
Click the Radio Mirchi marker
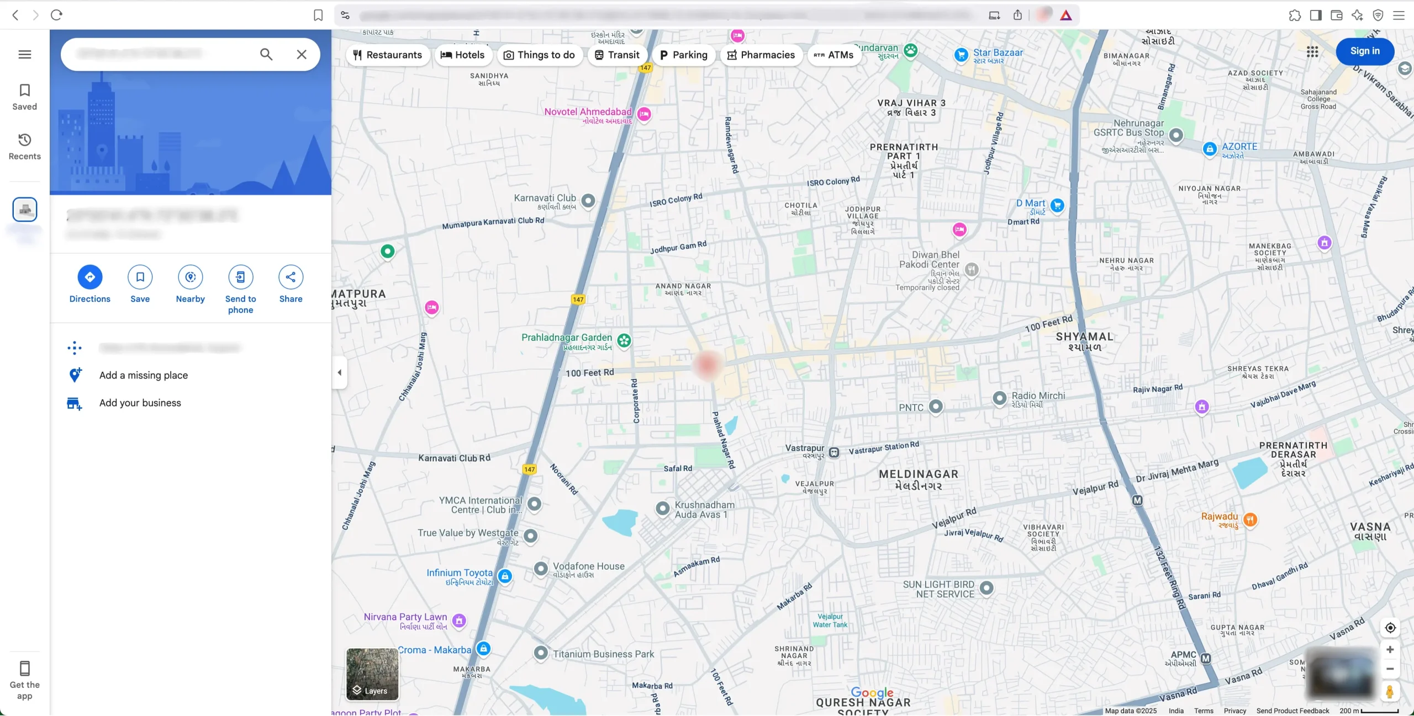999,398
